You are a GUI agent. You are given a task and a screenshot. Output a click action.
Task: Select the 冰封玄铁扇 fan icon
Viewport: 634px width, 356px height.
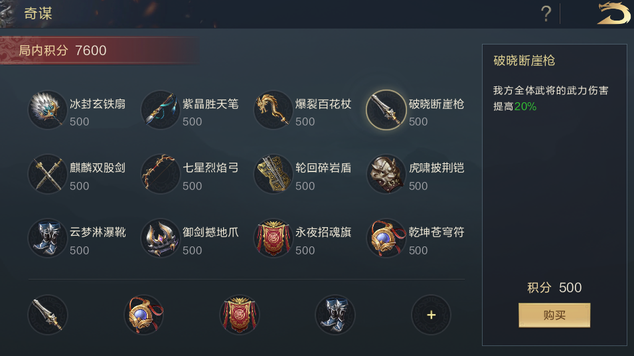[x=47, y=110]
